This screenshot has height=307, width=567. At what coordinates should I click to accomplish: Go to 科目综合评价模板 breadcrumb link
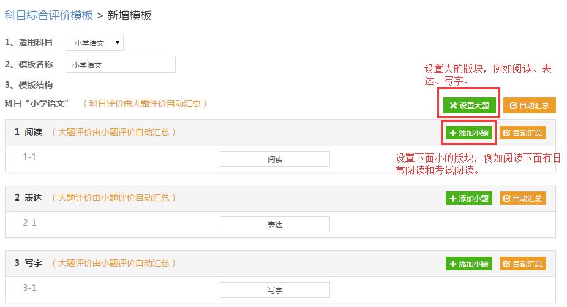[48, 16]
